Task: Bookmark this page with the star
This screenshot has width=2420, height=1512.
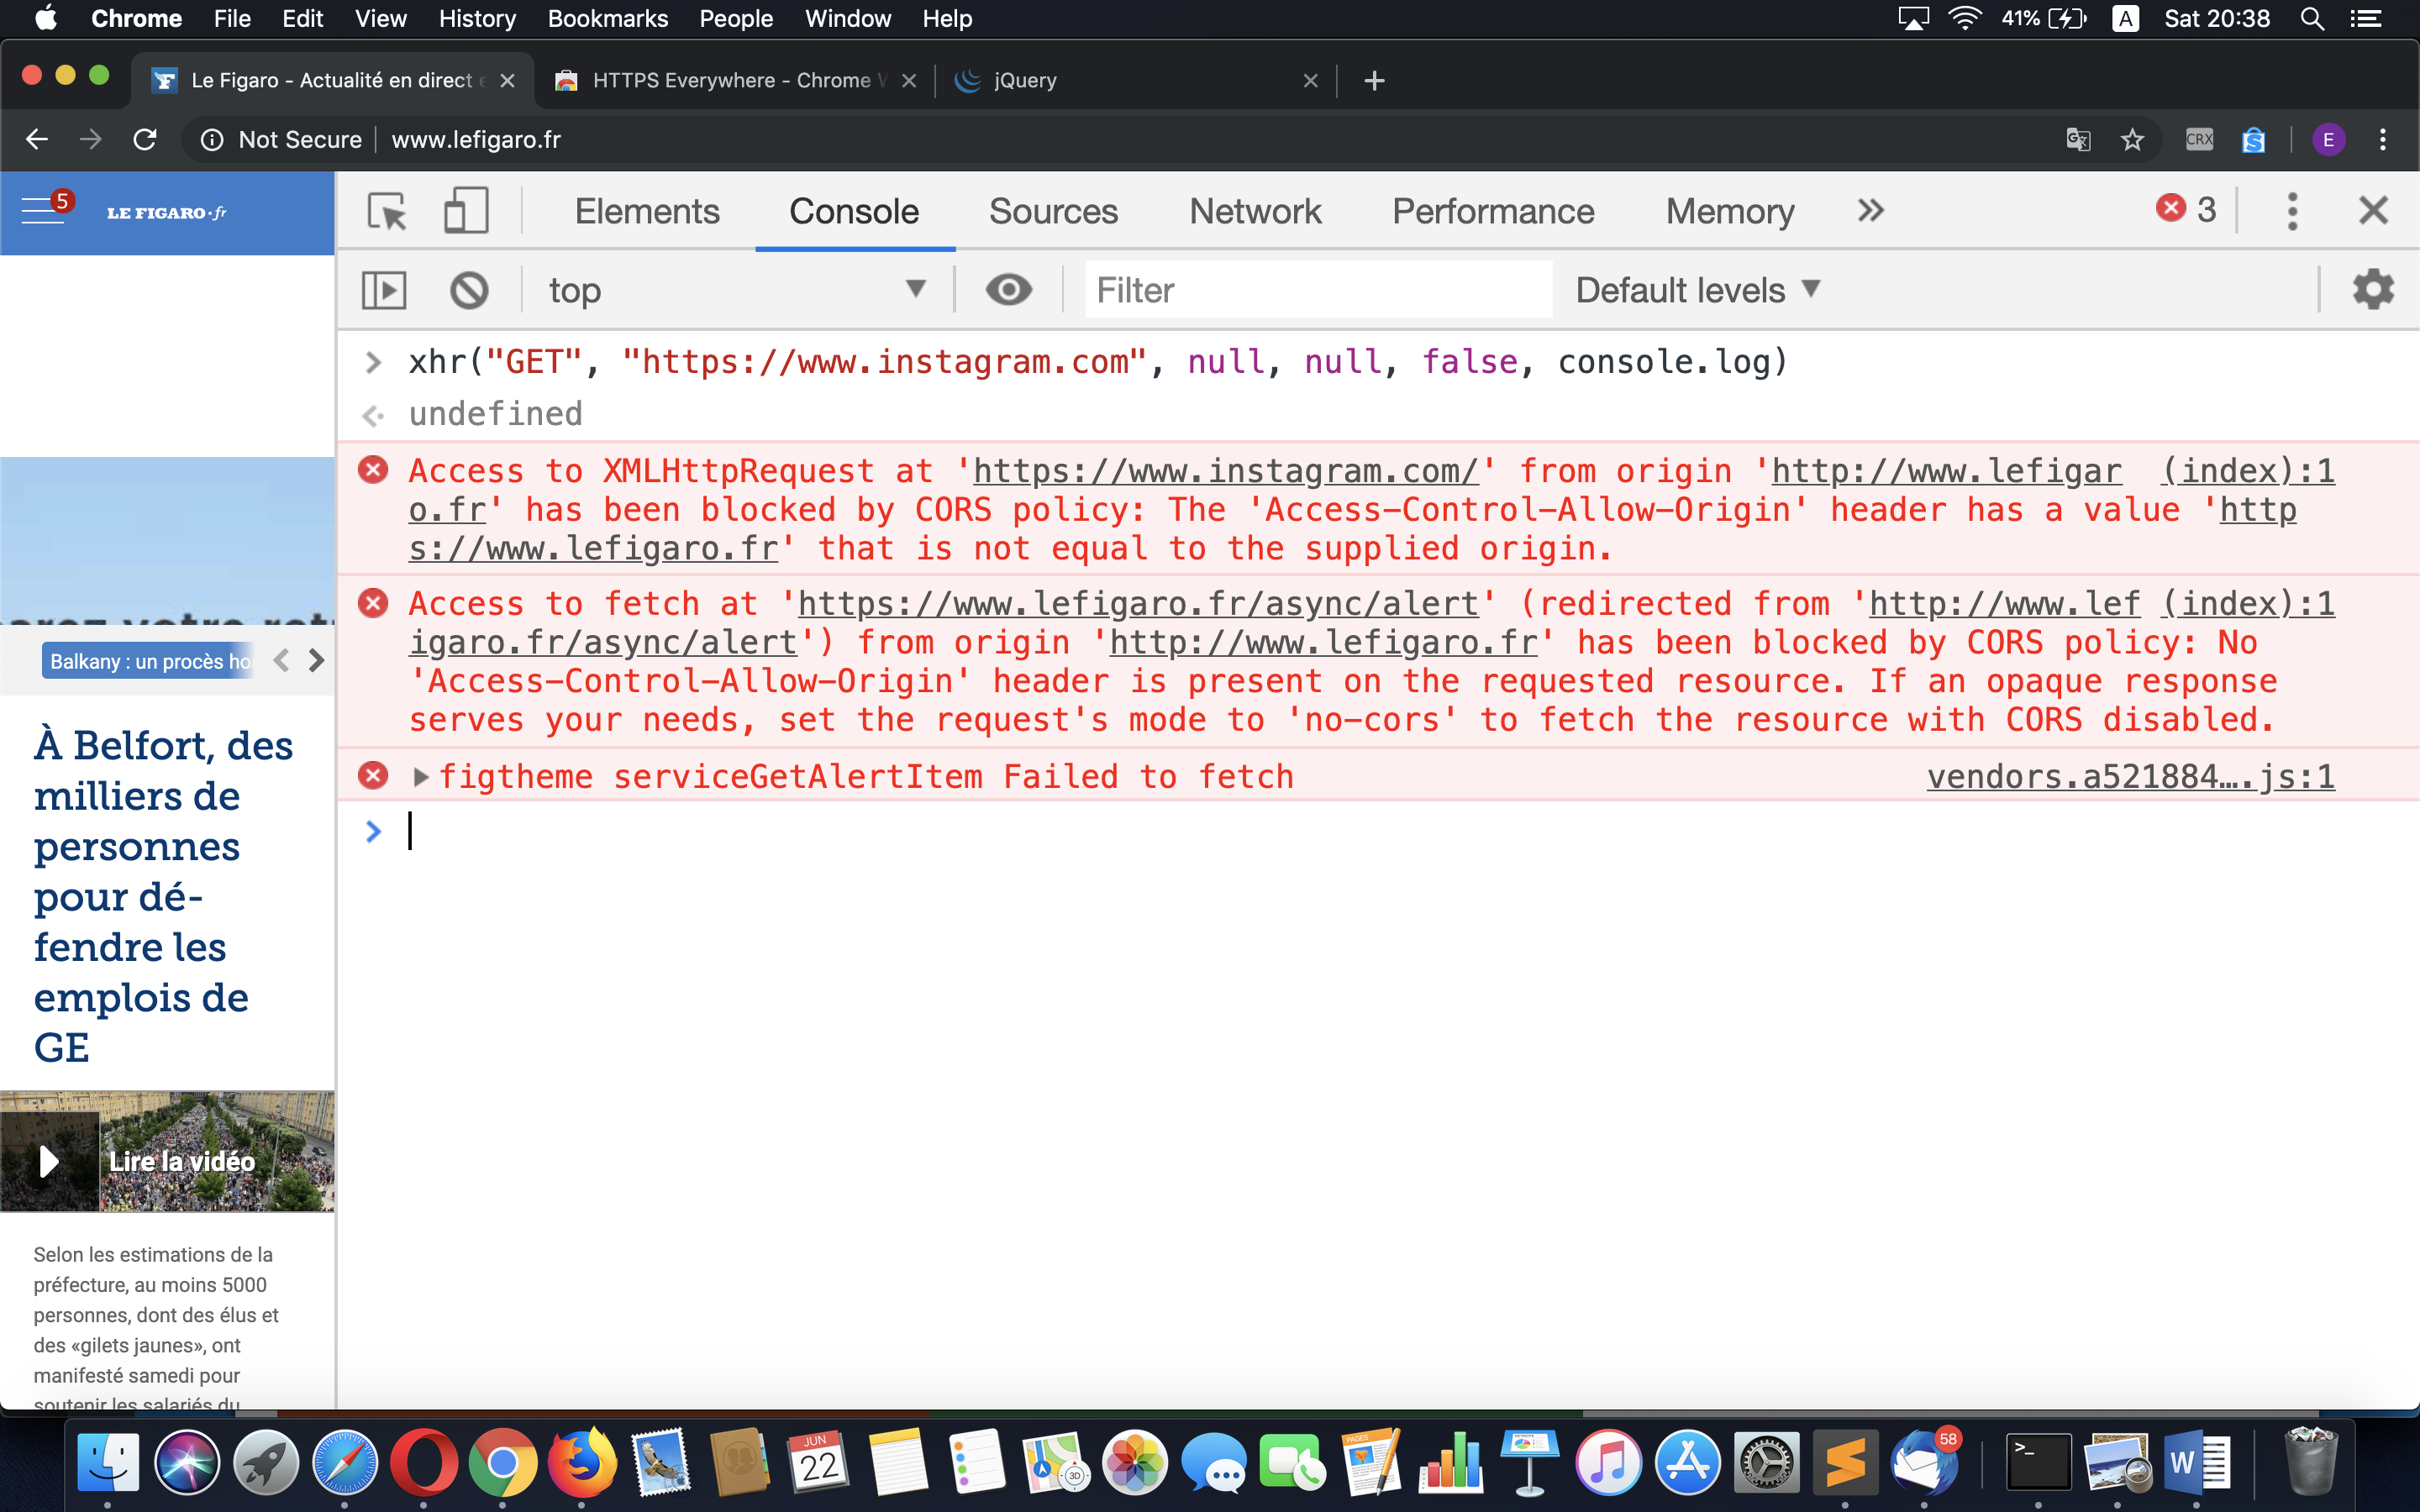Action: pos(2132,139)
